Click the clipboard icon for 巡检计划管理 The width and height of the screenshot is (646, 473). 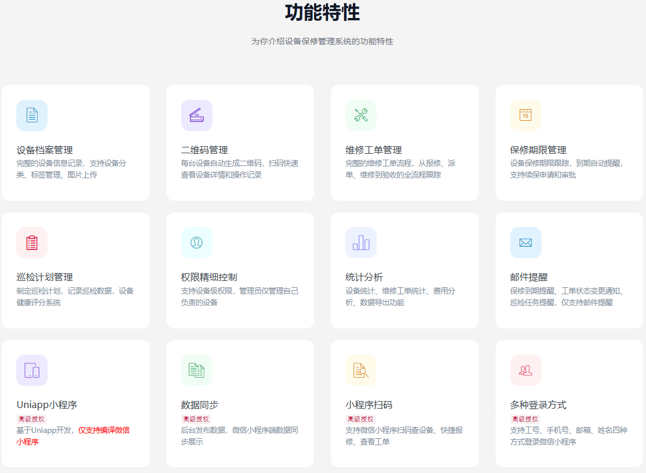pos(32,243)
